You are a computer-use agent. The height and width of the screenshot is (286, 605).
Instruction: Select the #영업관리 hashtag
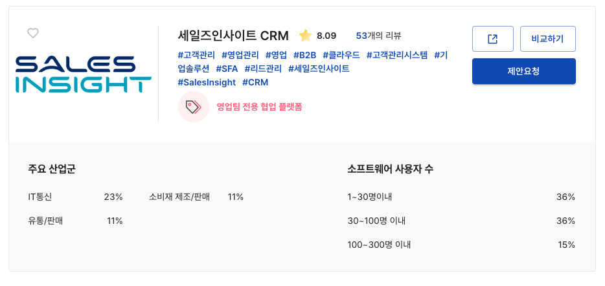pos(240,55)
